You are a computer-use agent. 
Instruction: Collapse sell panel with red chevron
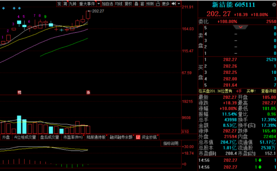241,27
